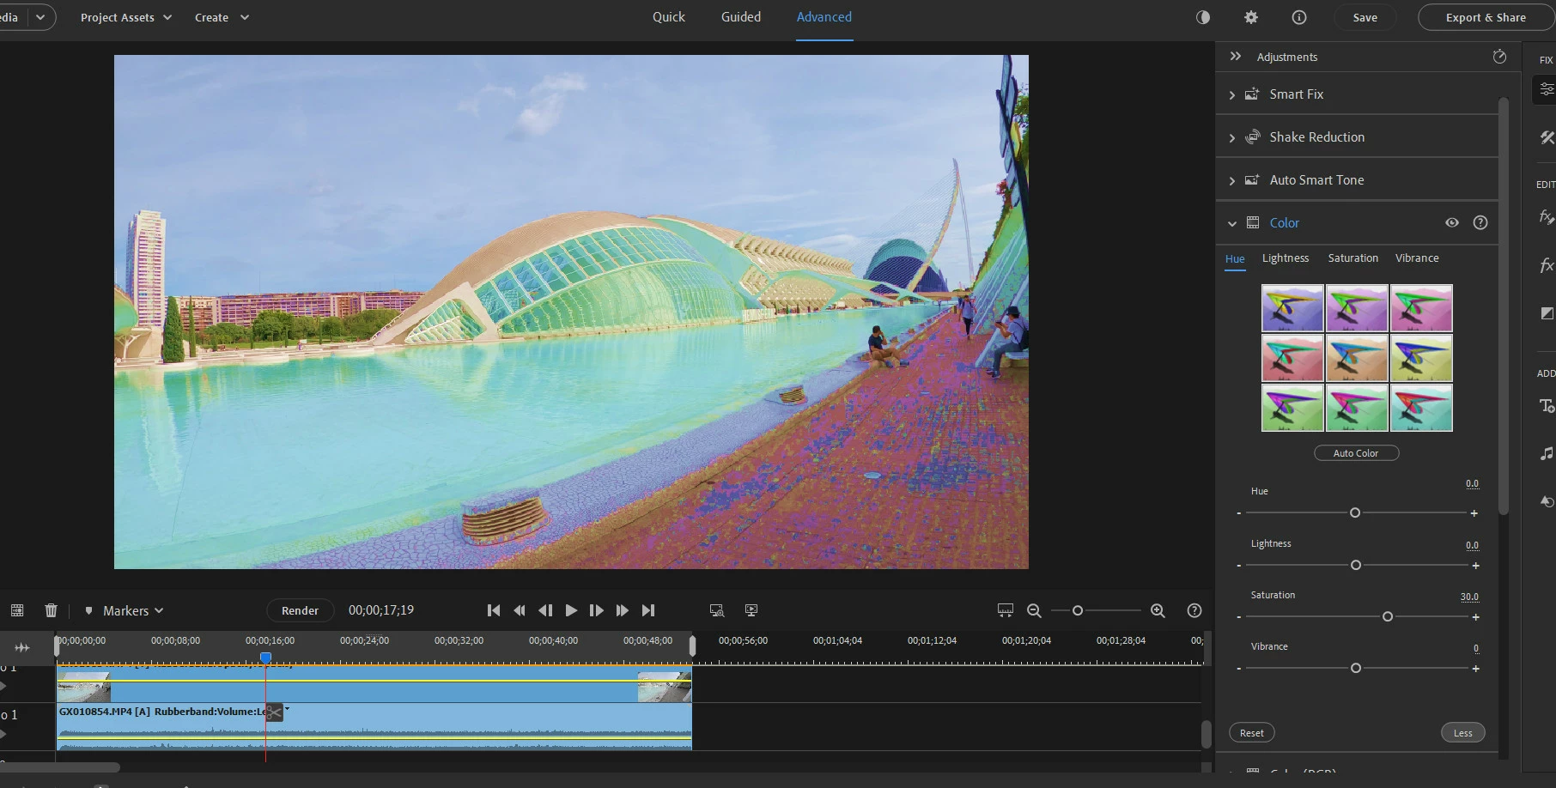Choose the top-left hue preset thumbnail
The width and height of the screenshot is (1556, 788).
(1292, 308)
